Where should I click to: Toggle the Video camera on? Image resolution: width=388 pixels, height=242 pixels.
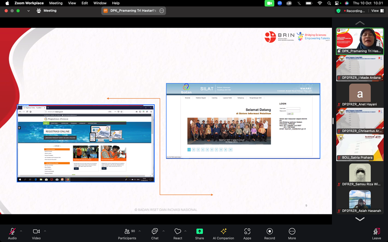click(36, 232)
